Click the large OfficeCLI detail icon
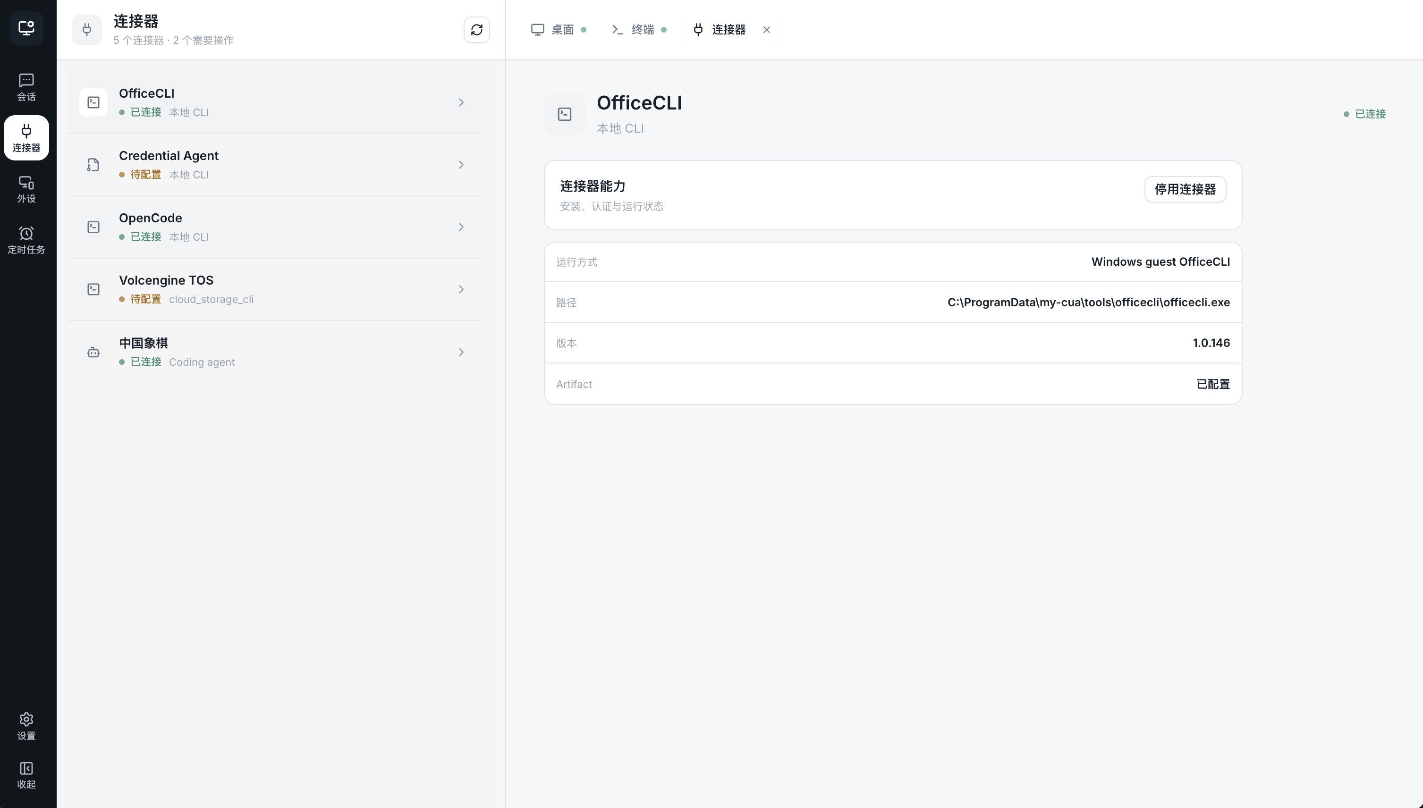This screenshot has height=808, width=1423. click(x=564, y=114)
